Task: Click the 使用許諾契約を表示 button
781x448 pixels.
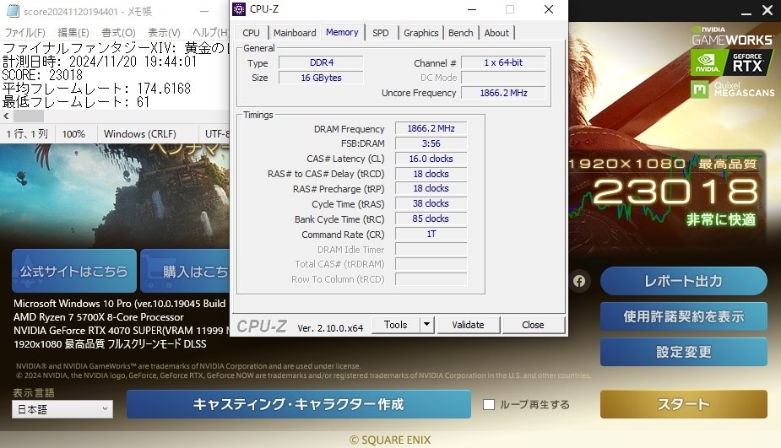Action: click(x=683, y=316)
